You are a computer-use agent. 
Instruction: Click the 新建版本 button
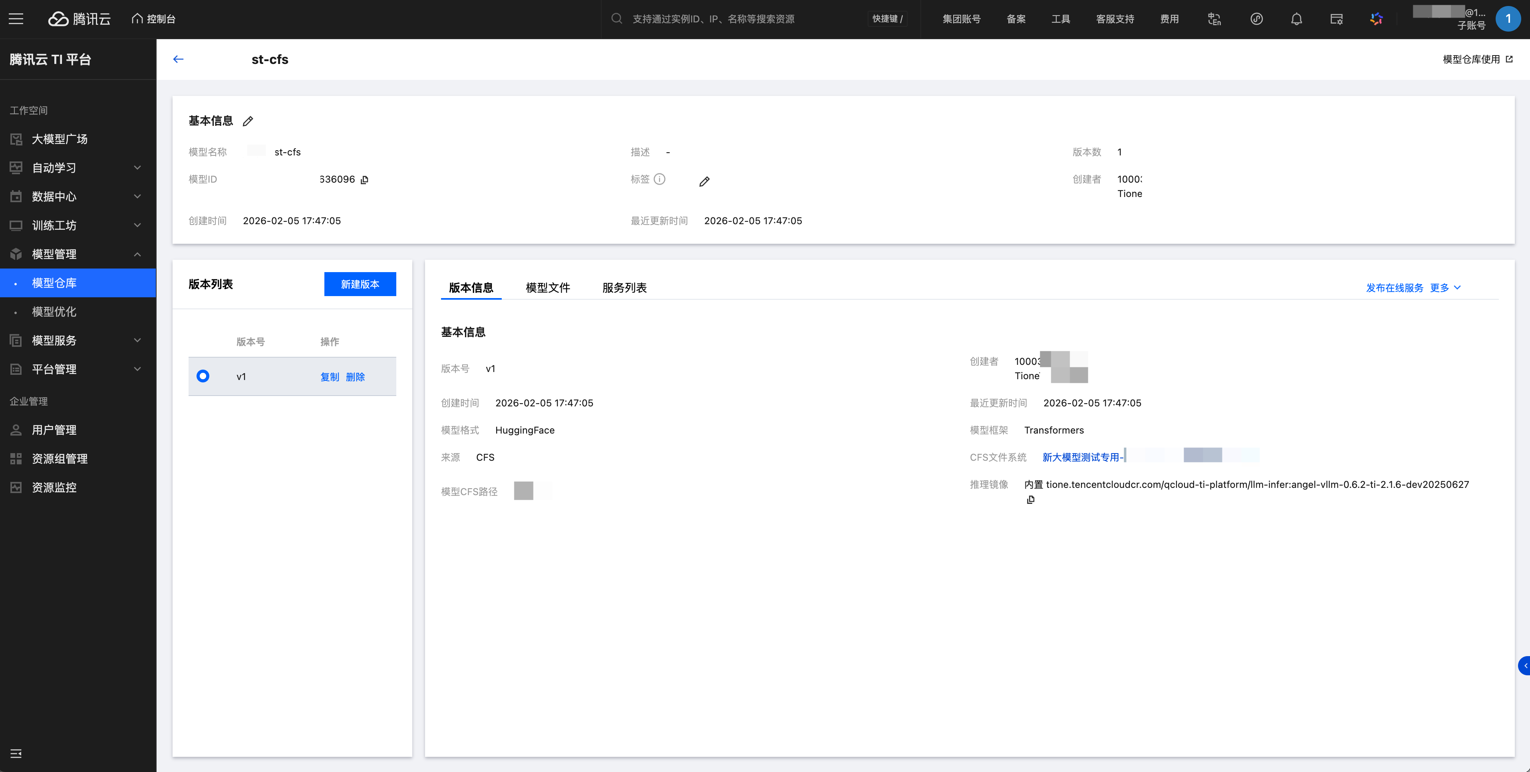coord(360,284)
